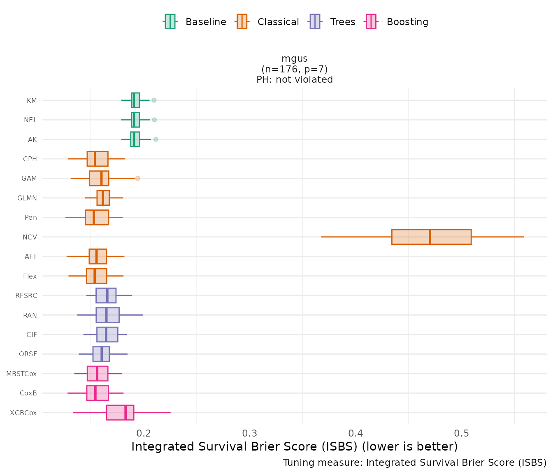Select the RFSRC boxplot box
The image size is (553, 474).
pyautogui.click(x=106, y=295)
